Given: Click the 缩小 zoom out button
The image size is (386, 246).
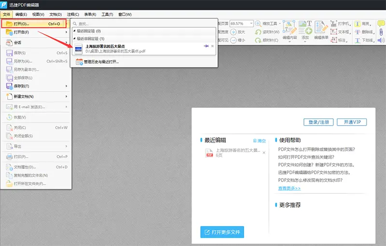Looking at the screenshot, I should pos(238,40).
